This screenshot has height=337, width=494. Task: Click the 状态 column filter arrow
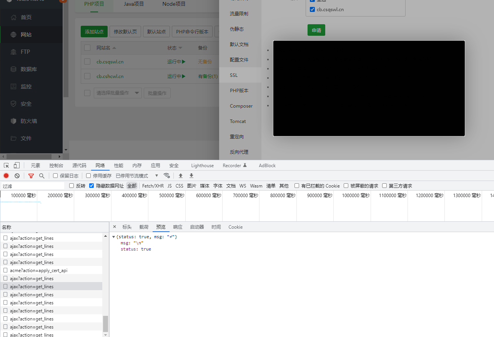tap(180, 48)
